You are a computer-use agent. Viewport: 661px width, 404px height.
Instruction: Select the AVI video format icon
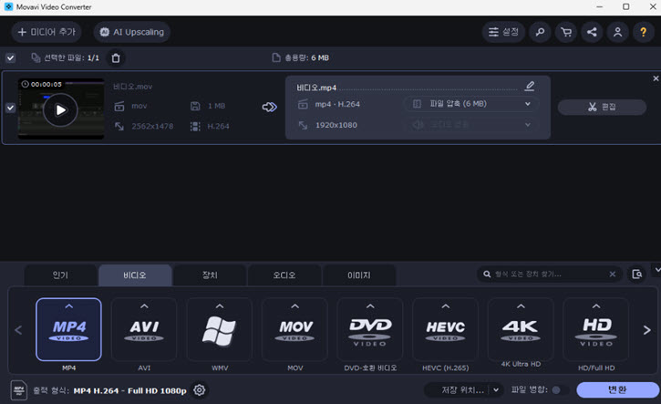[144, 330]
